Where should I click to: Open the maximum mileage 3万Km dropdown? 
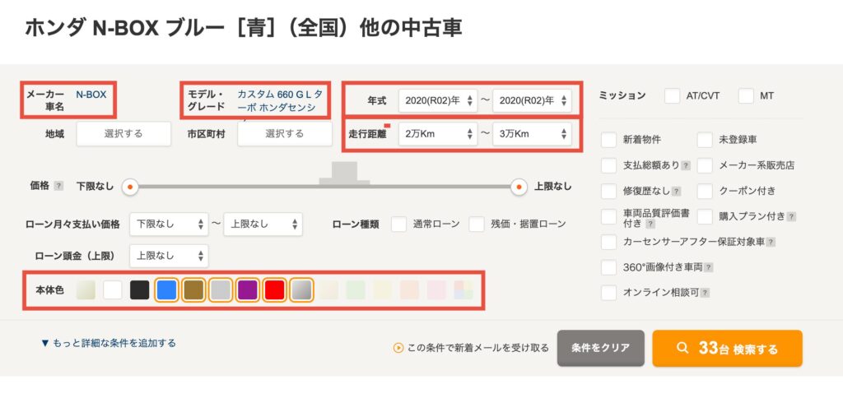(533, 134)
